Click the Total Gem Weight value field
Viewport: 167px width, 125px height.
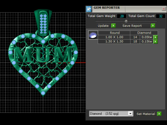[121, 16]
